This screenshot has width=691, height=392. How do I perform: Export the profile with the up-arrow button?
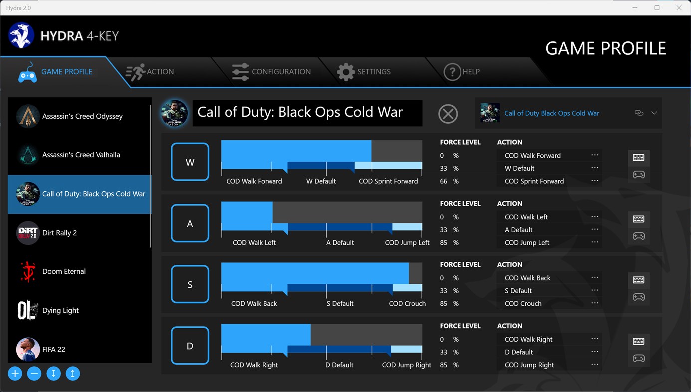click(73, 373)
